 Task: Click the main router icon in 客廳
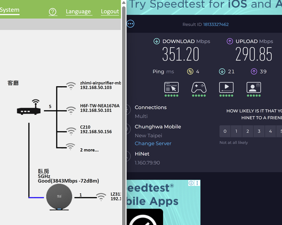[29, 107]
